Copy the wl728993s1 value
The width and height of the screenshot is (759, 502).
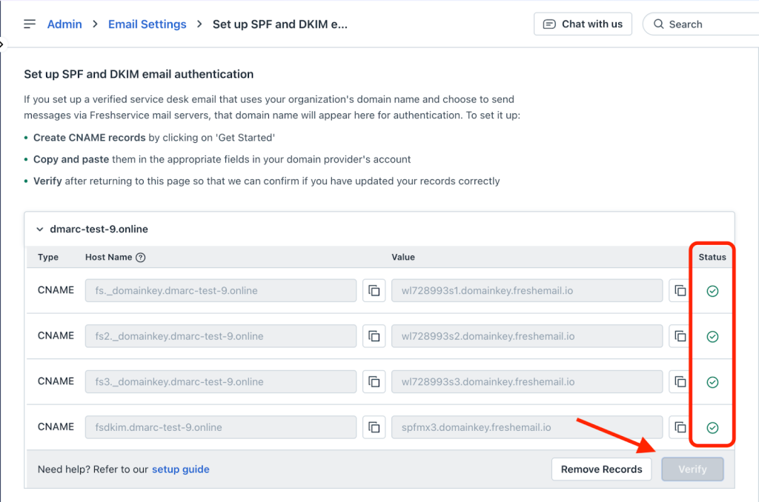[679, 291]
